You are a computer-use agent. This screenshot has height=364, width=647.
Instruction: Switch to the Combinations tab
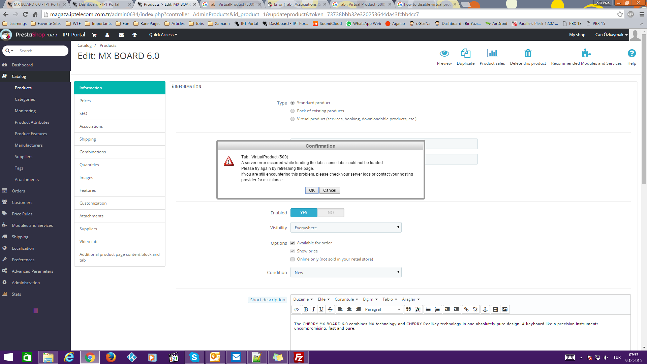(x=93, y=152)
